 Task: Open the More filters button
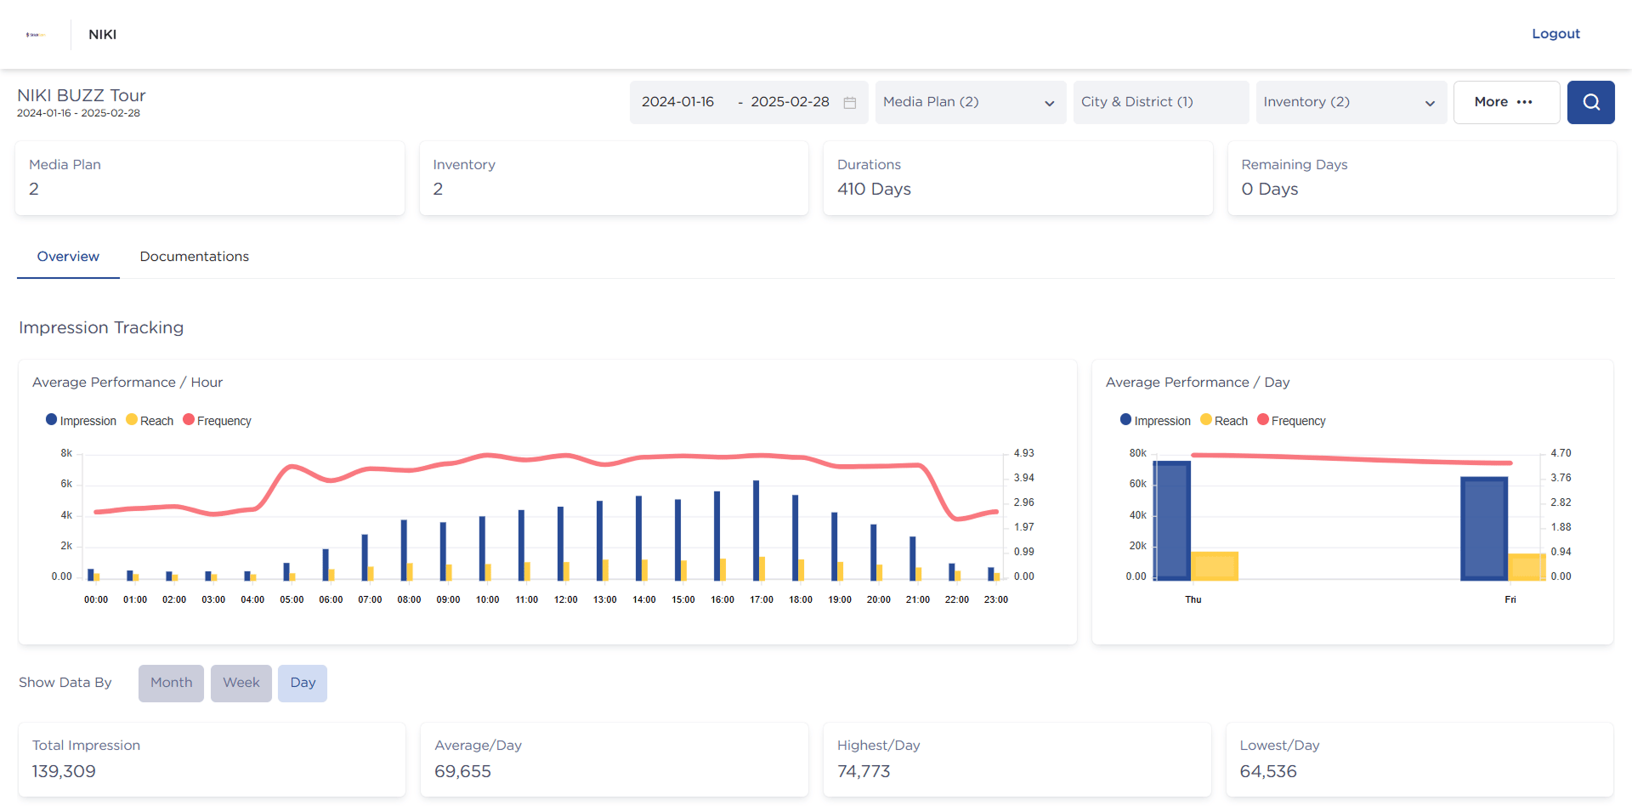point(1506,102)
